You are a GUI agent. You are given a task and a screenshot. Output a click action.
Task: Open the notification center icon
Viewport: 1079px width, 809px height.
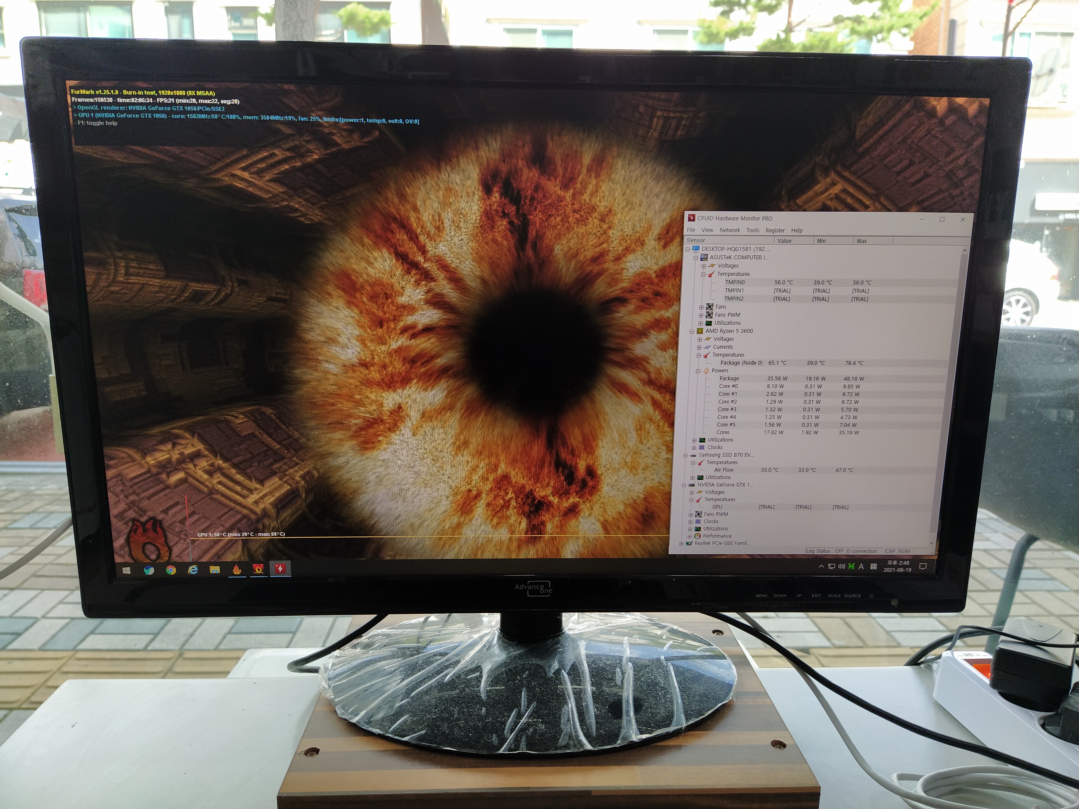coord(923,567)
